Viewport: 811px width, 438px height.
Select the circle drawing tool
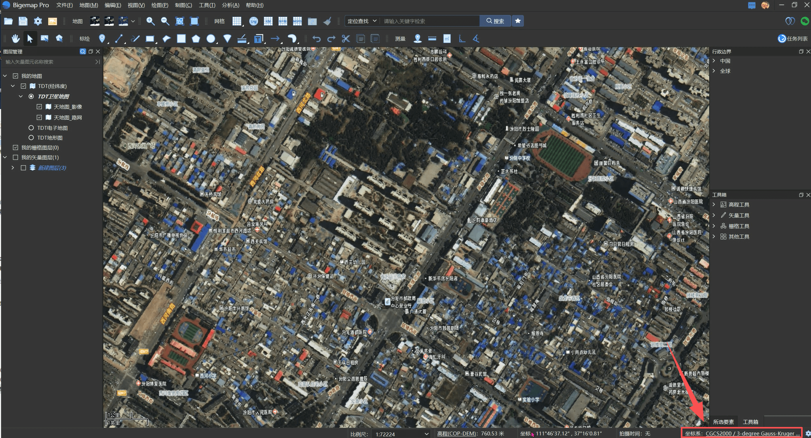click(211, 39)
